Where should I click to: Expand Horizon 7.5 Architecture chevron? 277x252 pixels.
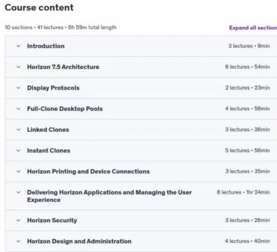19,67
